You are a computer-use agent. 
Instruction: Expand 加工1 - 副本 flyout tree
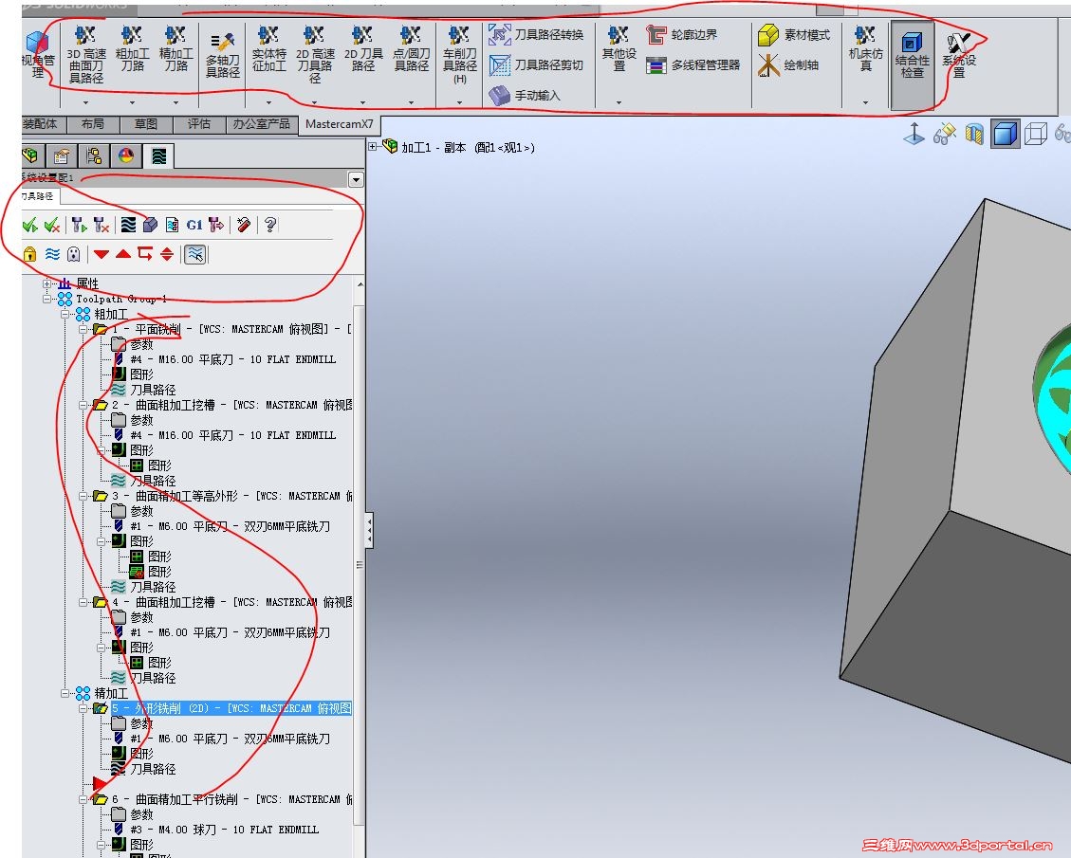(x=372, y=146)
